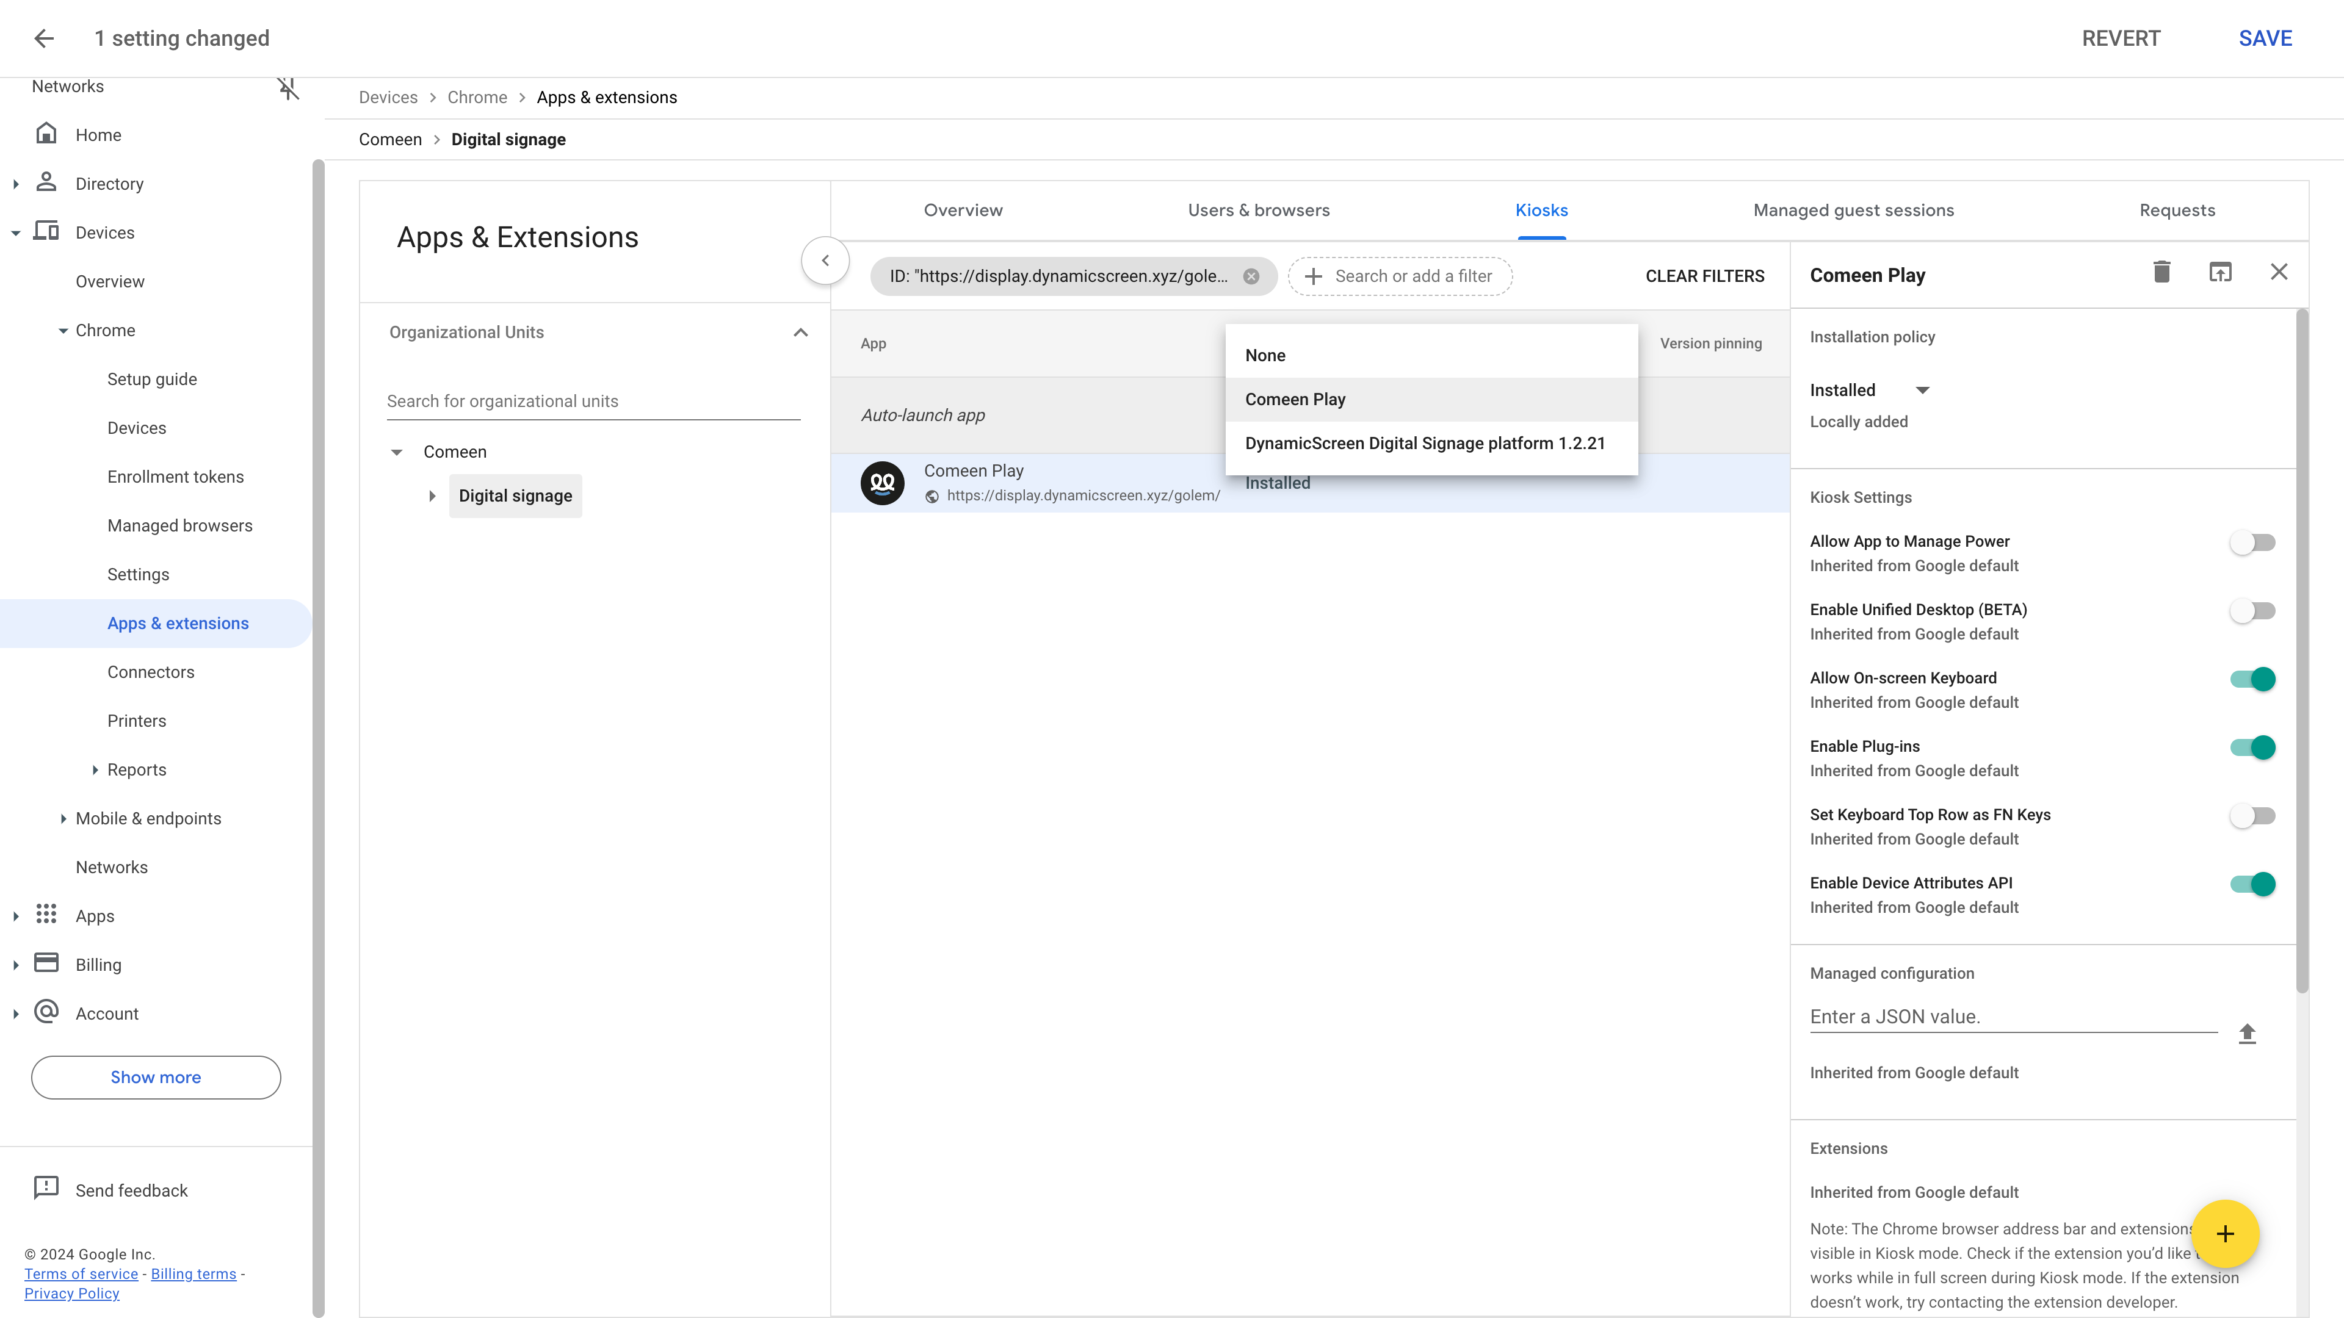The image size is (2344, 1318).
Task: Click the globe icon beside golem URL
Action: [931, 497]
